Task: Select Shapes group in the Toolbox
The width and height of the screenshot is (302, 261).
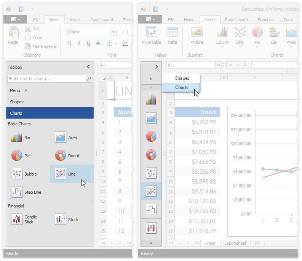Action: pyautogui.click(x=50, y=102)
